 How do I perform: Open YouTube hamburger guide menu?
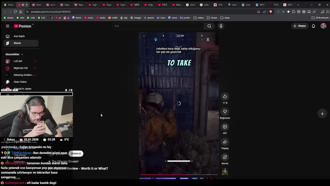tap(7, 26)
